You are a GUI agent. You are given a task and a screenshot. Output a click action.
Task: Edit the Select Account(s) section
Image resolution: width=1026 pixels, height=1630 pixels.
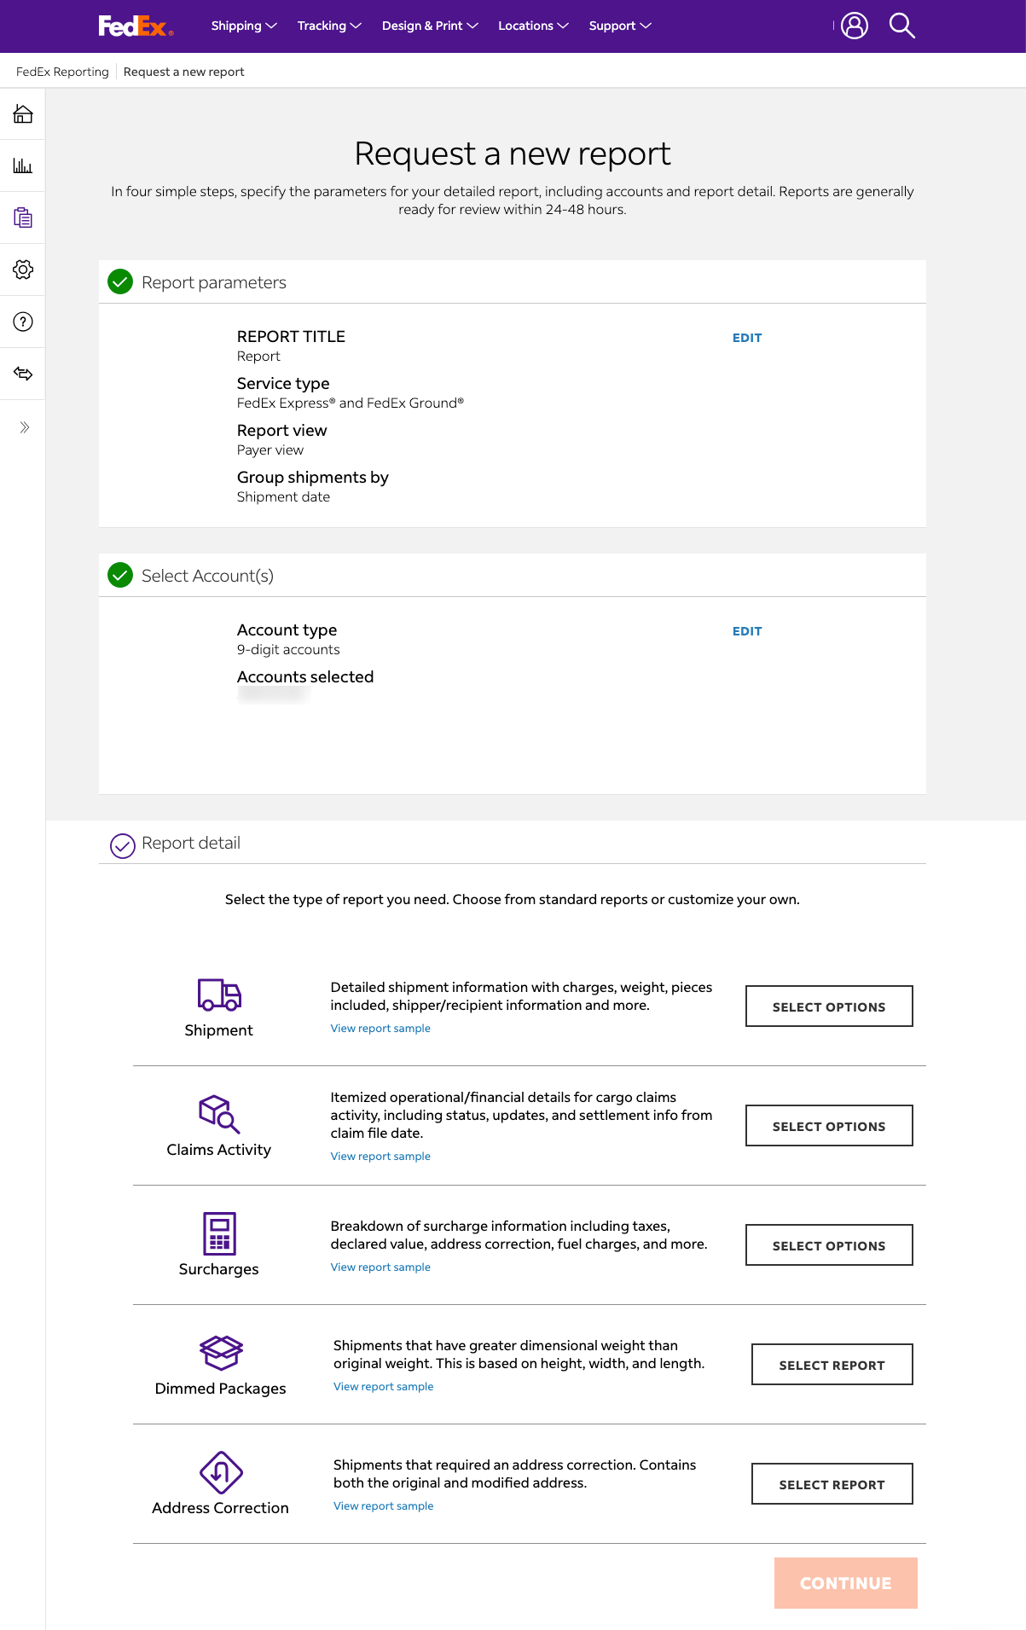(747, 631)
